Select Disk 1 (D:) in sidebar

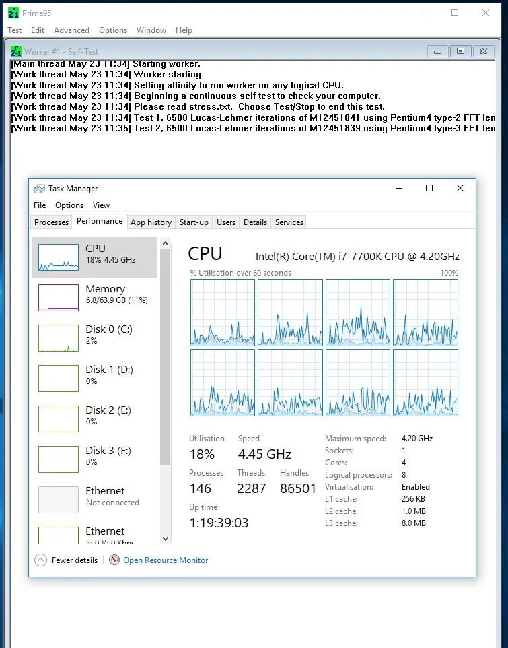pos(94,378)
